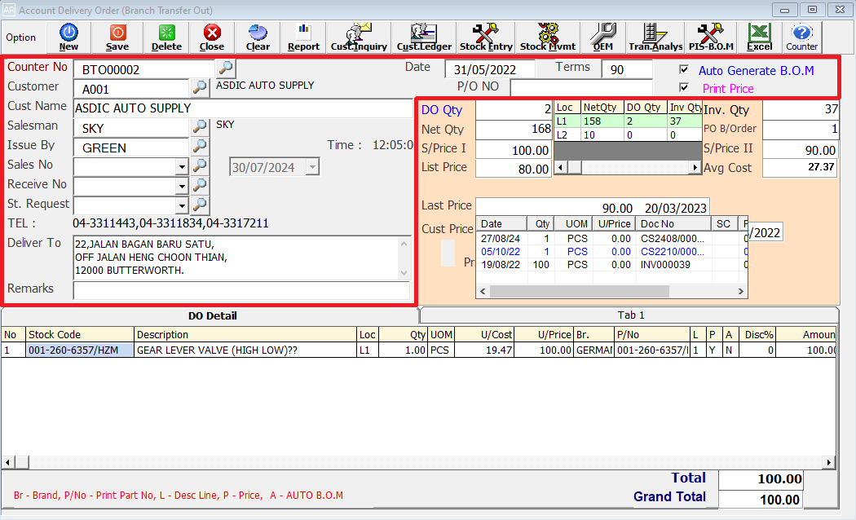Switch to the DO Detail tab
Screen dimensions: 856x520
pos(212,316)
